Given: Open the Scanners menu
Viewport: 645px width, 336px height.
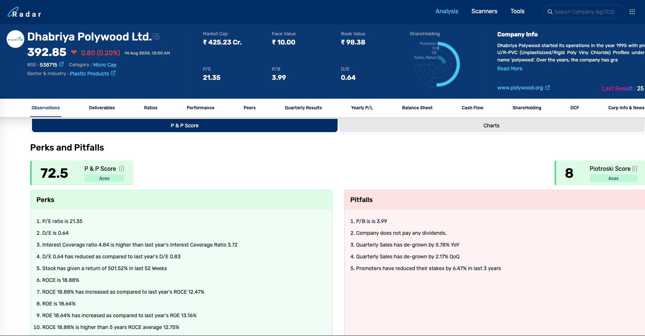Looking at the screenshot, I should click(484, 11).
